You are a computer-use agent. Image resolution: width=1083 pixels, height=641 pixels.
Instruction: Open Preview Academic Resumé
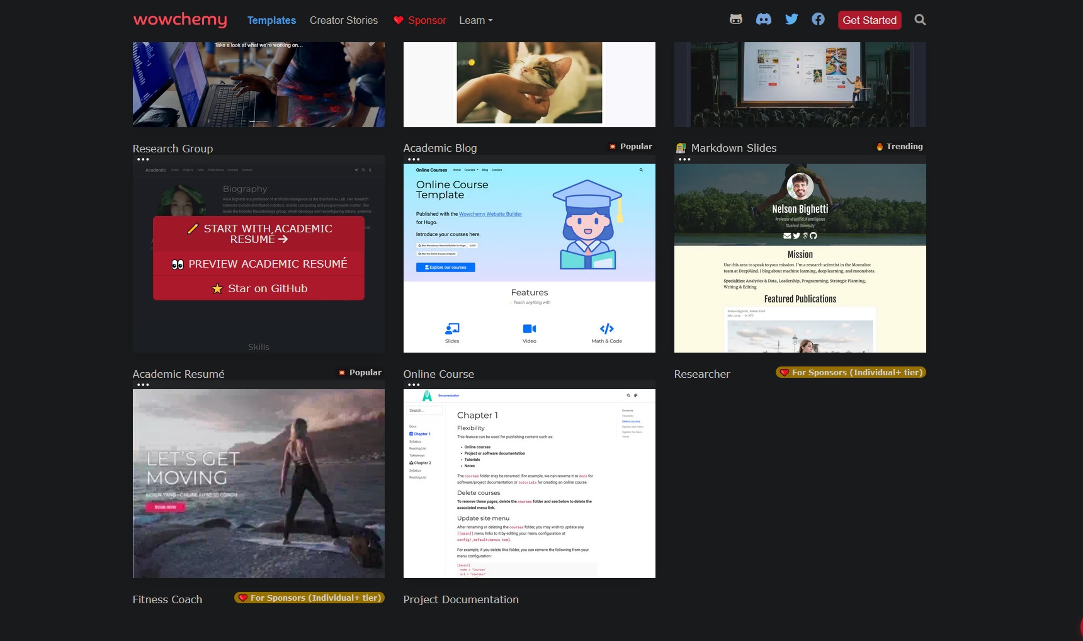[x=258, y=263]
